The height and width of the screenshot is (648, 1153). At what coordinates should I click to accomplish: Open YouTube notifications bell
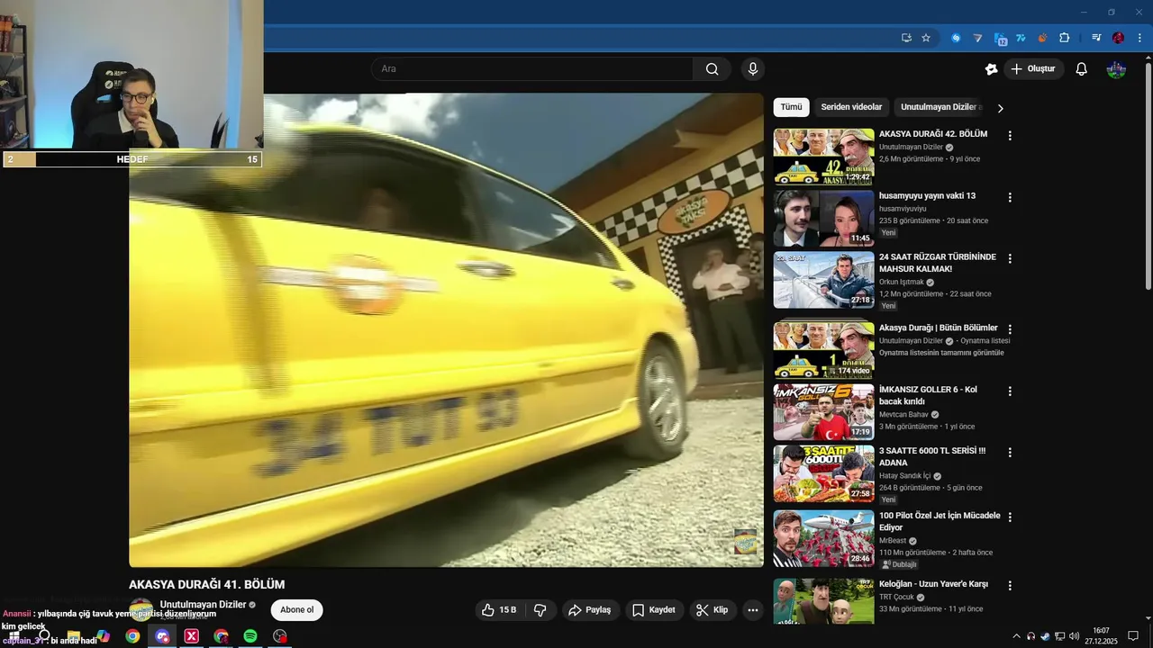1082,69
